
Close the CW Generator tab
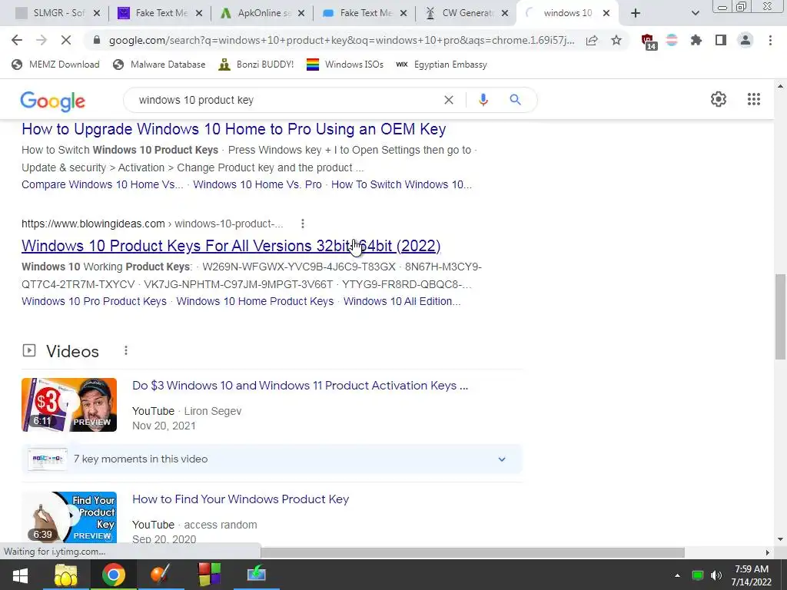click(x=505, y=13)
